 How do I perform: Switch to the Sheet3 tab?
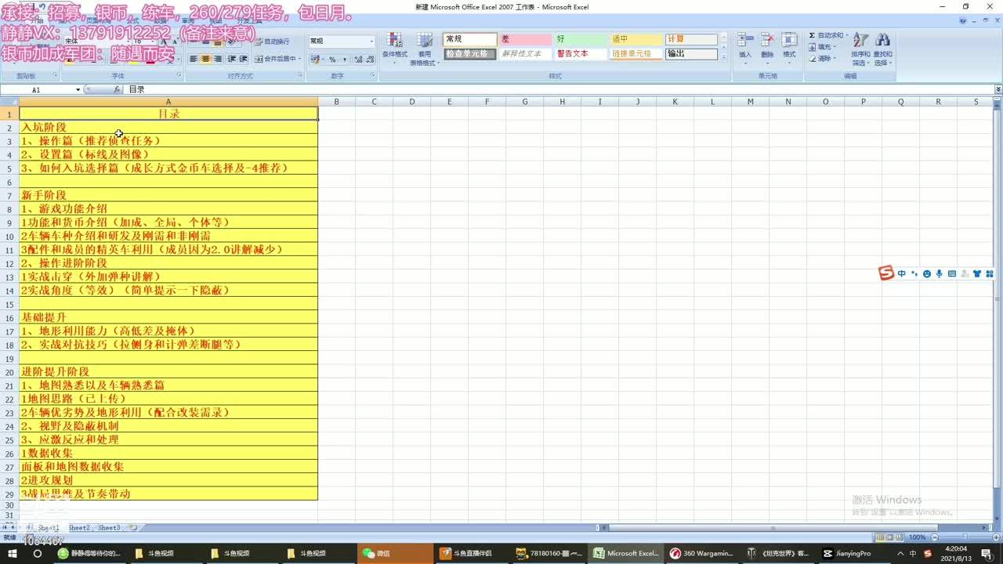tap(109, 528)
